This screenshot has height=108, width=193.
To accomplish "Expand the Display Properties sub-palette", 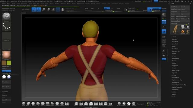I will click(x=177, y=87).
